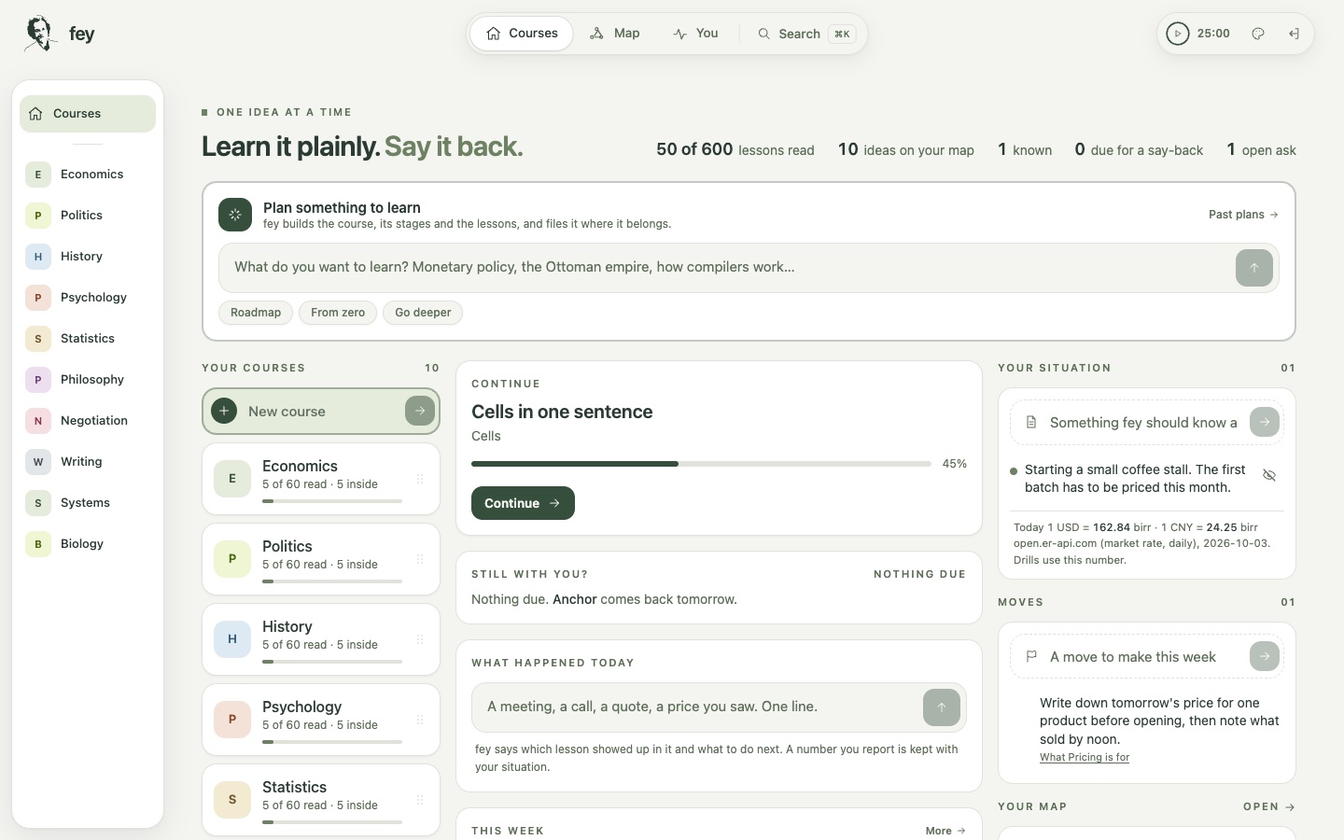This screenshot has width=1344, height=840.
Task: Submit the weekly move arrow
Action: (1265, 656)
